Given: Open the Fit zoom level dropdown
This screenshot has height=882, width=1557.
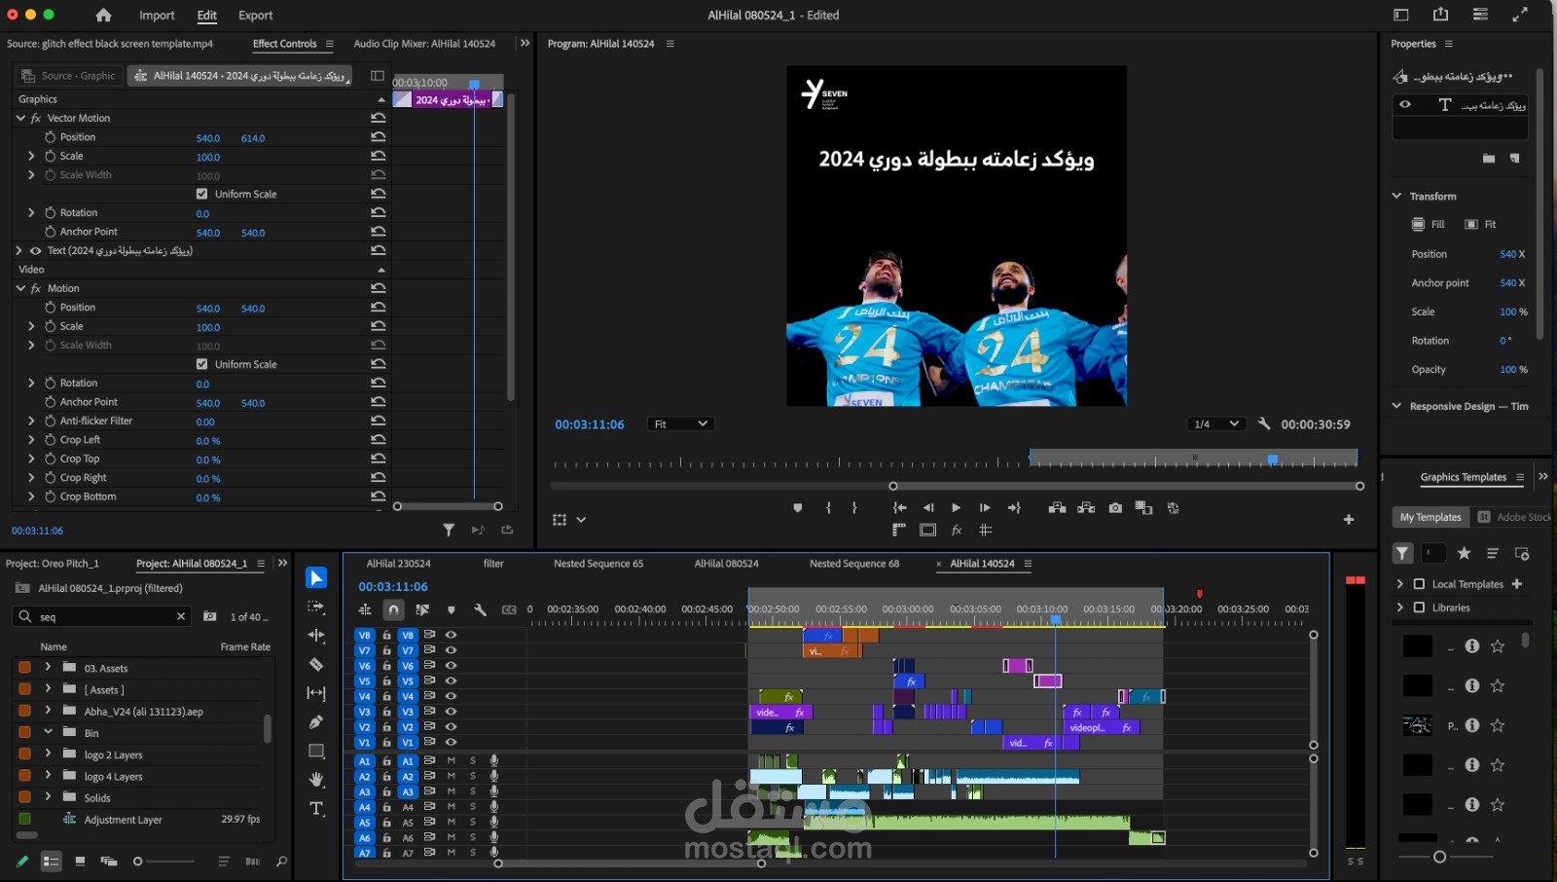Looking at the screenshot, I should (680, 424).
